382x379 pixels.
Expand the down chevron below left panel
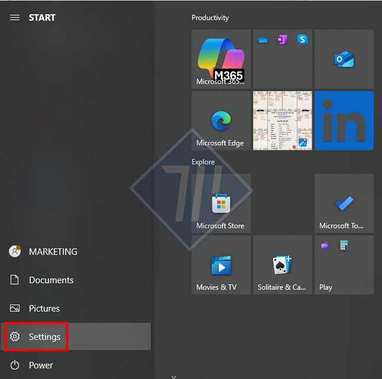coord(173,375)
